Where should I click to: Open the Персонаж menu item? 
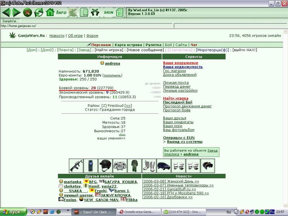click(x=101, y=45)
